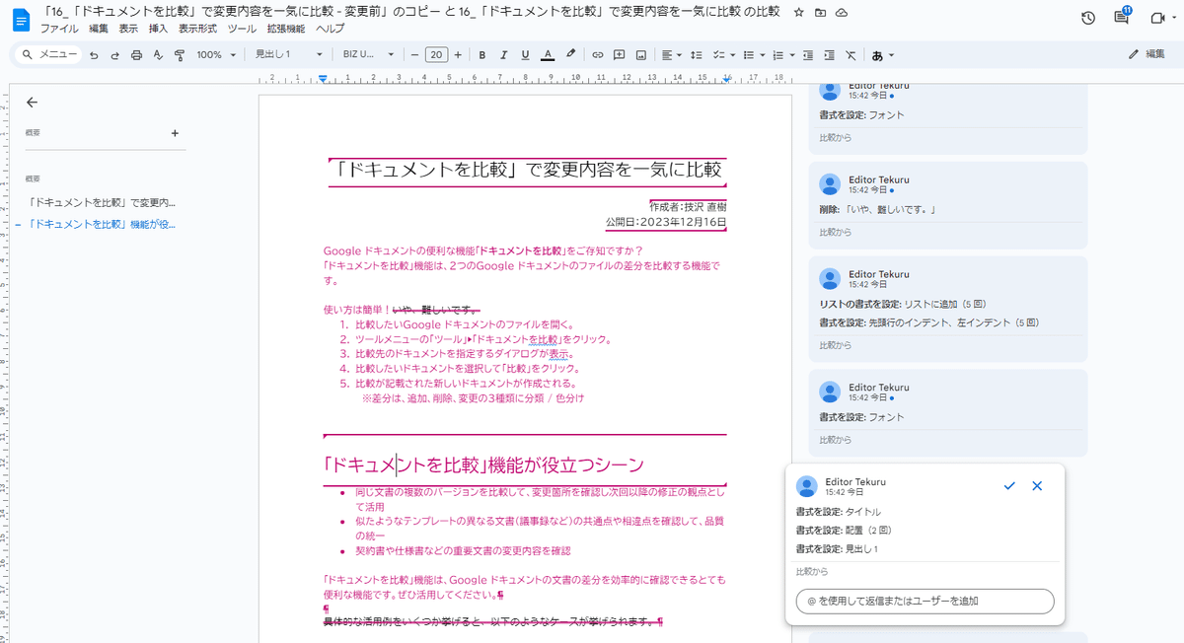Open the ファイル menu
Viewport: 1184px width, 643px height.
[x=58, y=29]
